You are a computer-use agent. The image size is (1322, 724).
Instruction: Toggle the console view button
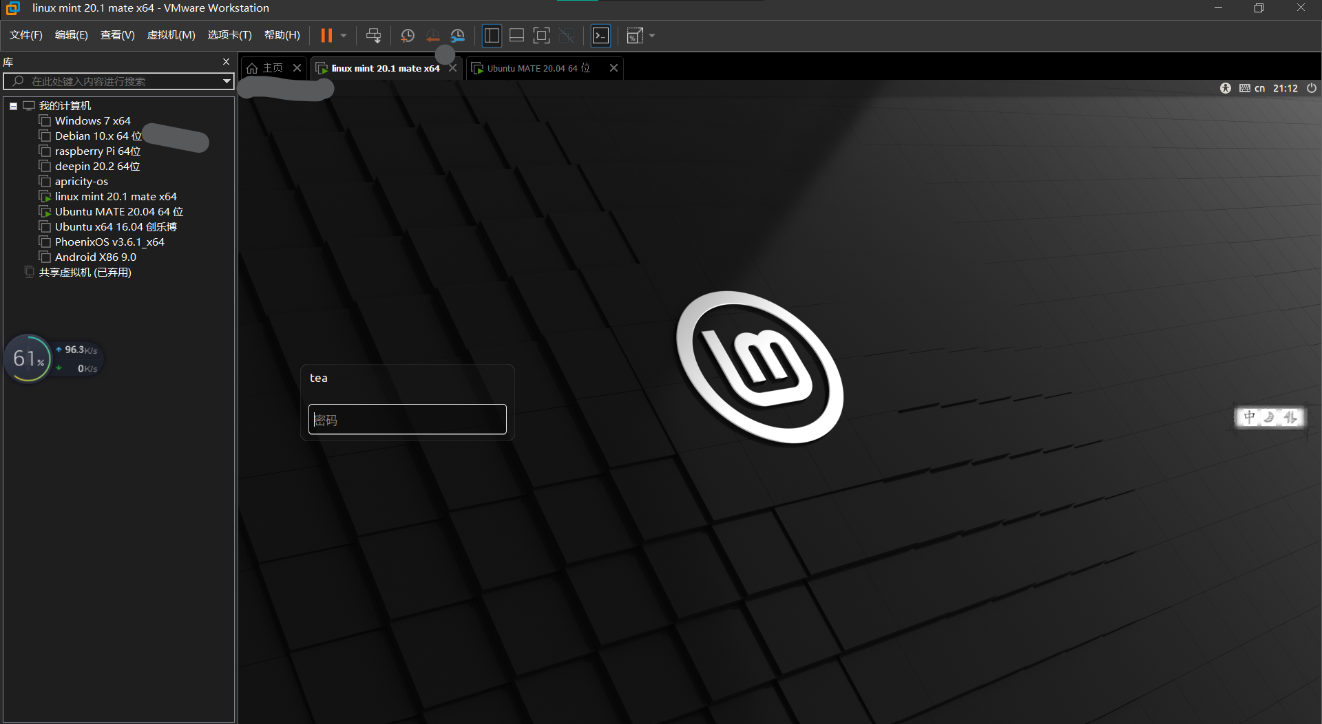pyautogui.click(x=600, y=35)
